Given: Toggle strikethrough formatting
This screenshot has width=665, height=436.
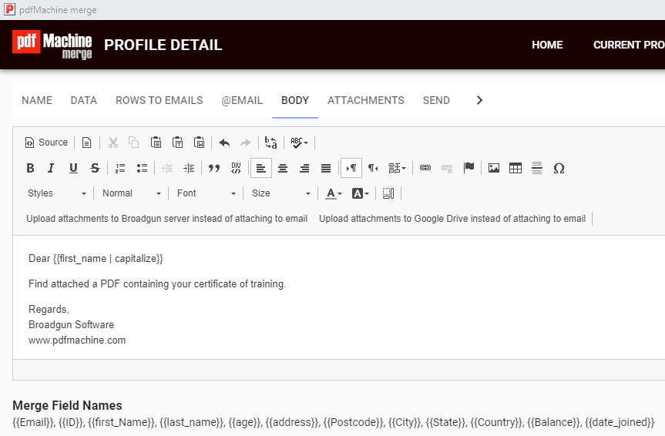Looking at the screenshot, I should [x=95, y=168].
